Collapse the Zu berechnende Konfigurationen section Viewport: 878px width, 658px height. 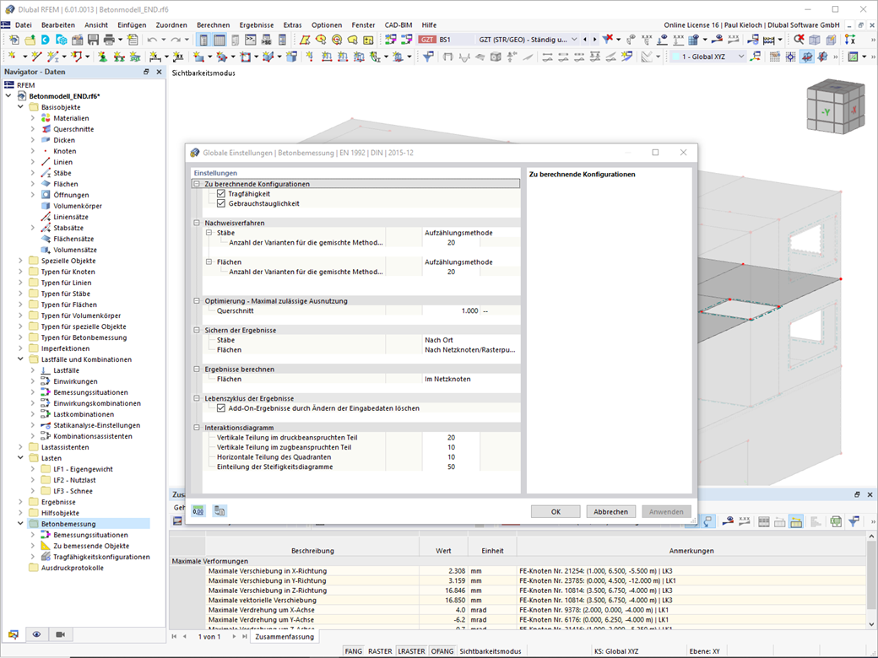197,184
